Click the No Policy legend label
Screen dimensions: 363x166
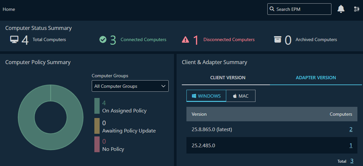[113, 149]
